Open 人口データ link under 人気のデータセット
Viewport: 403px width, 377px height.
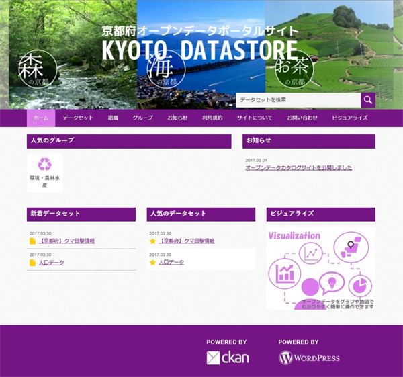click(x=171, y=263)
